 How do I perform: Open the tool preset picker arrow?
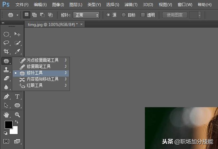17,15
